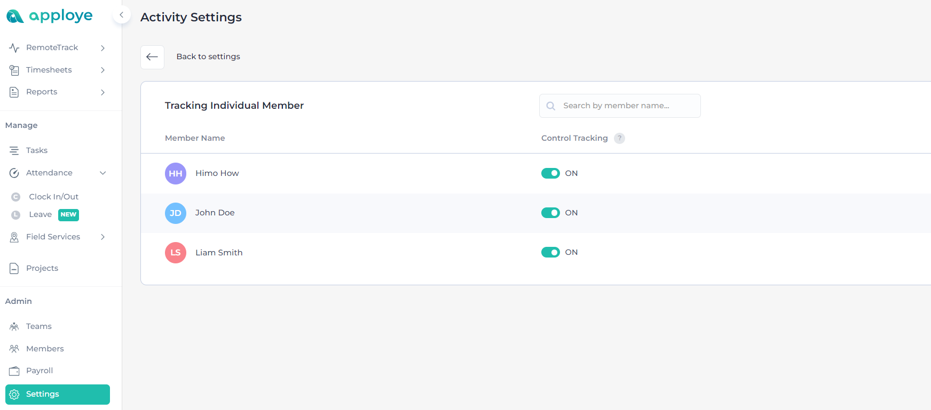The width and height of the screenshot is (931, 410).
Task: Click the search magnifier icon
Action: (x=551, y=106)
